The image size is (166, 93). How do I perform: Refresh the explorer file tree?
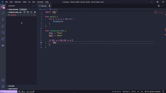point(31,12)
